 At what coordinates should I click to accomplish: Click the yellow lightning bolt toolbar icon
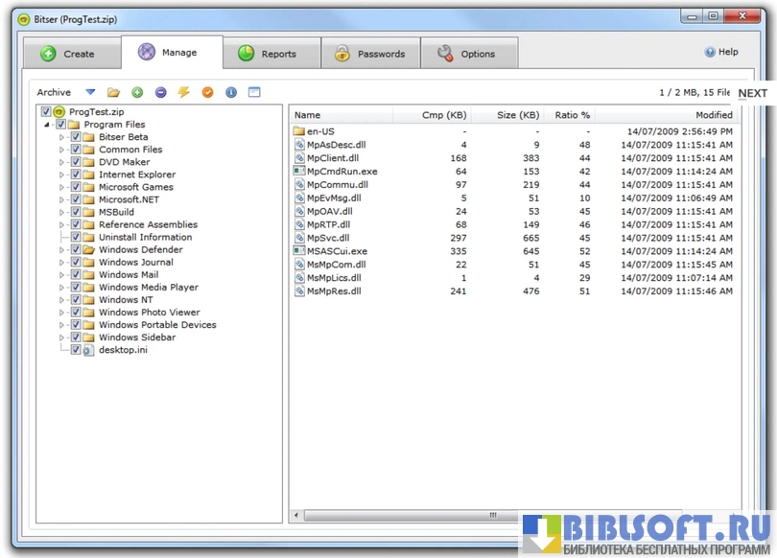[183, 92]
